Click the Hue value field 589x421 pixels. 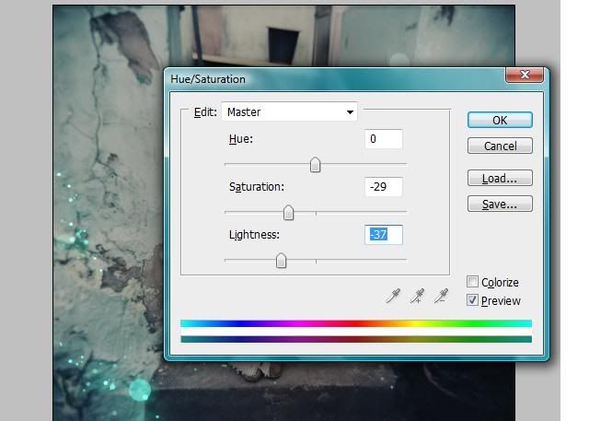click(384, 139)
